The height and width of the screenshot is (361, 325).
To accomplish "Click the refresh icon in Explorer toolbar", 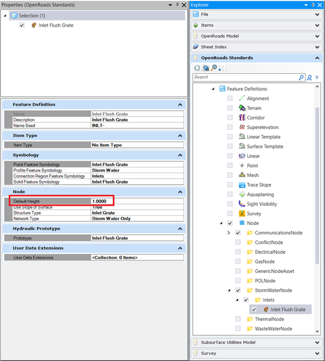I will [197, 68].
